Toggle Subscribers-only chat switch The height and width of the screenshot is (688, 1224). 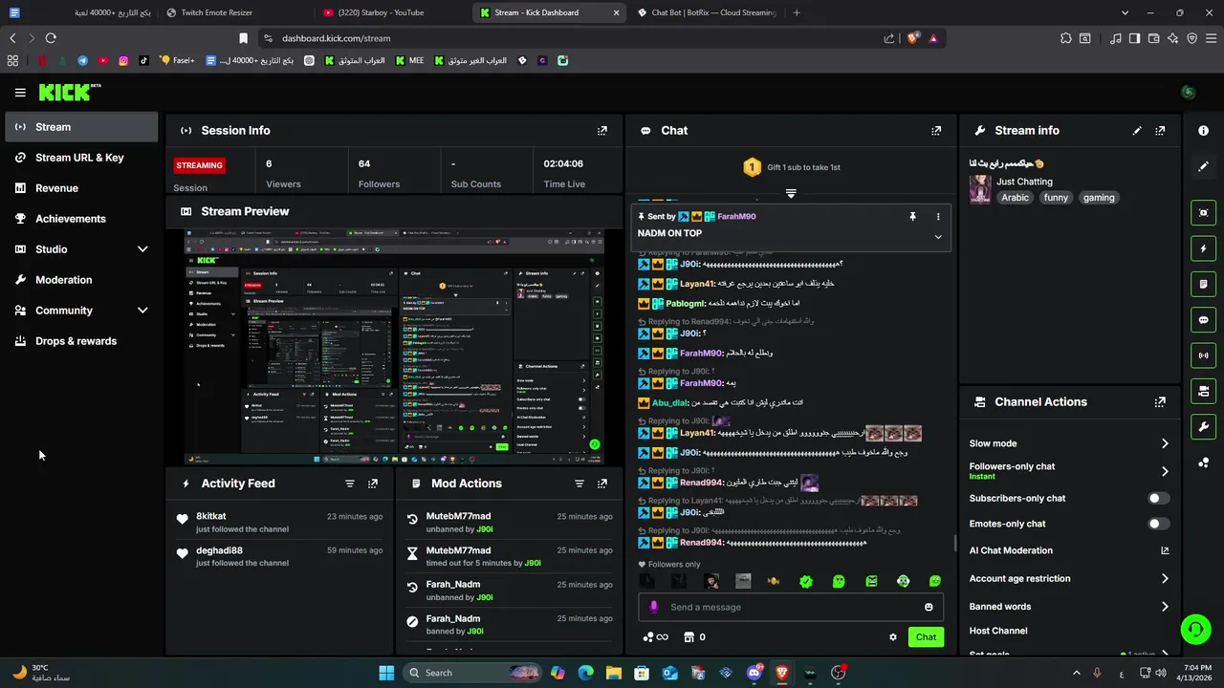click(1158, 498)
